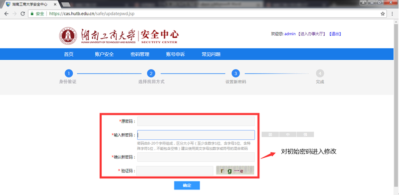Click the admin username link
This screenshot has height=195, width=399.
point(290,34)
